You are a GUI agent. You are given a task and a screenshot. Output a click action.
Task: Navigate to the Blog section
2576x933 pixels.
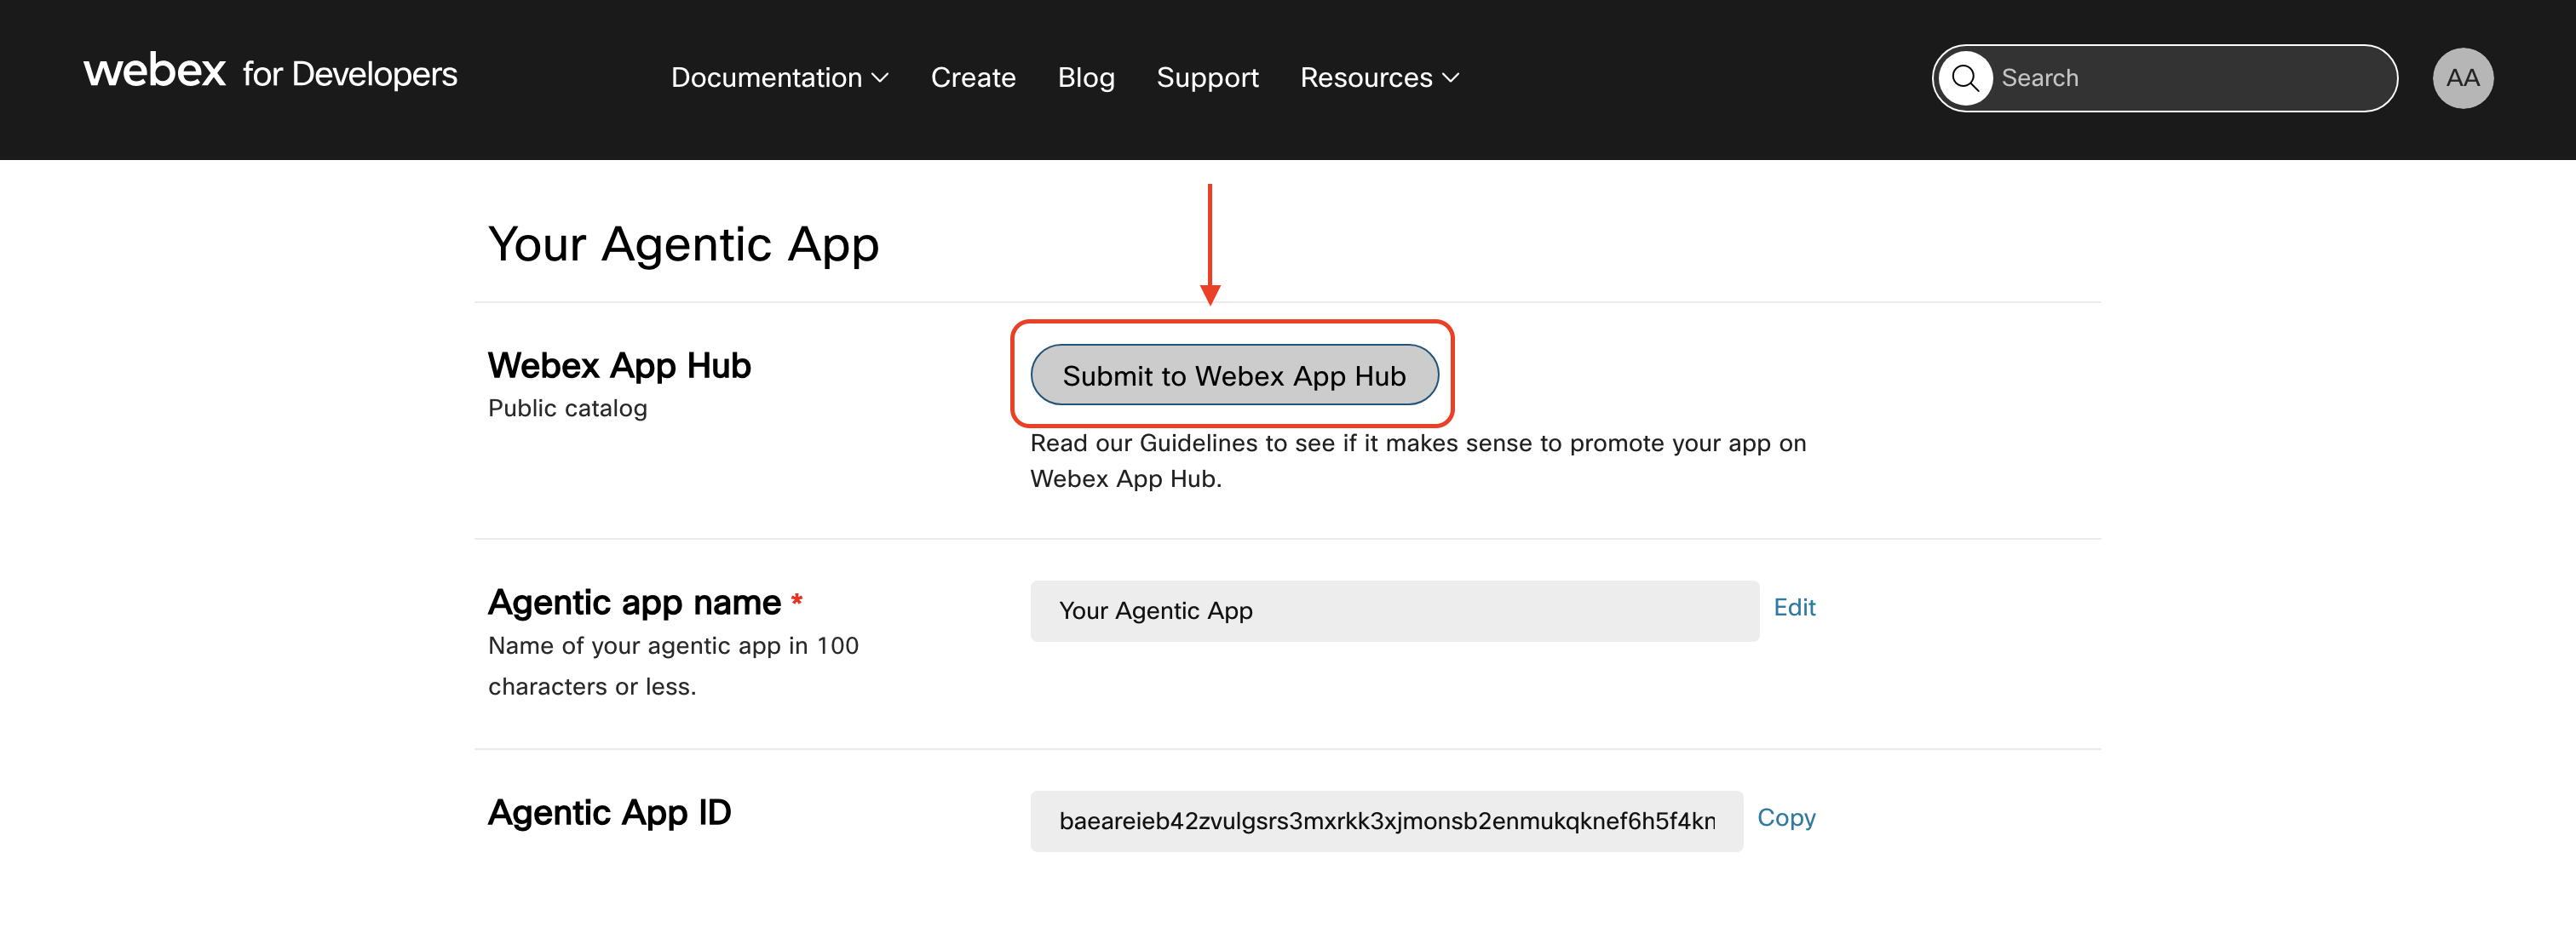(x=1086, y=77)
